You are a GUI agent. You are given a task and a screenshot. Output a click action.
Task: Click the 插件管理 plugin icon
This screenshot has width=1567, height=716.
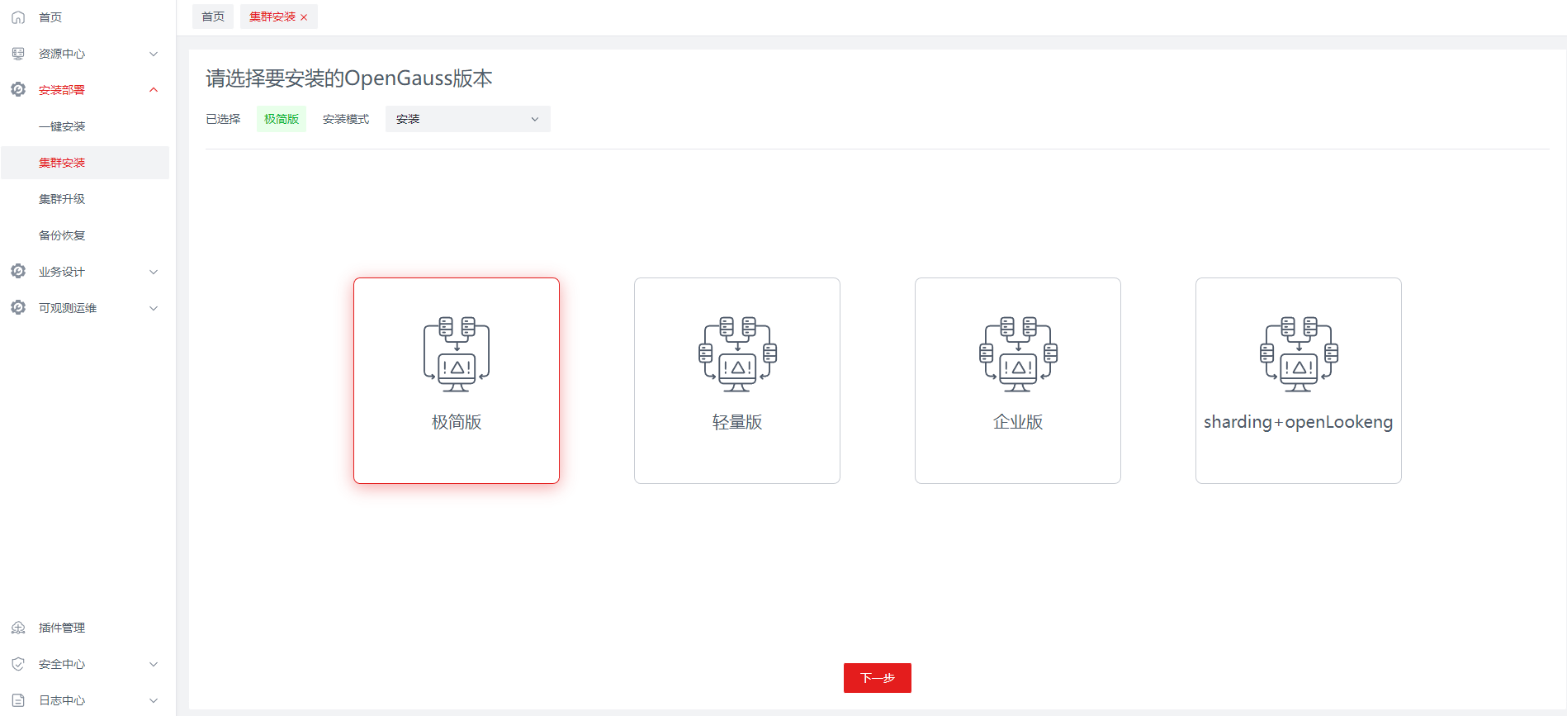click(18, 628)
